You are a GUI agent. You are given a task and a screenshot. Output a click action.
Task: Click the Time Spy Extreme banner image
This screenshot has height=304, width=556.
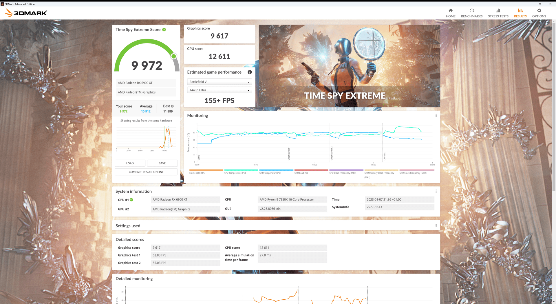(x=349, y=66)
